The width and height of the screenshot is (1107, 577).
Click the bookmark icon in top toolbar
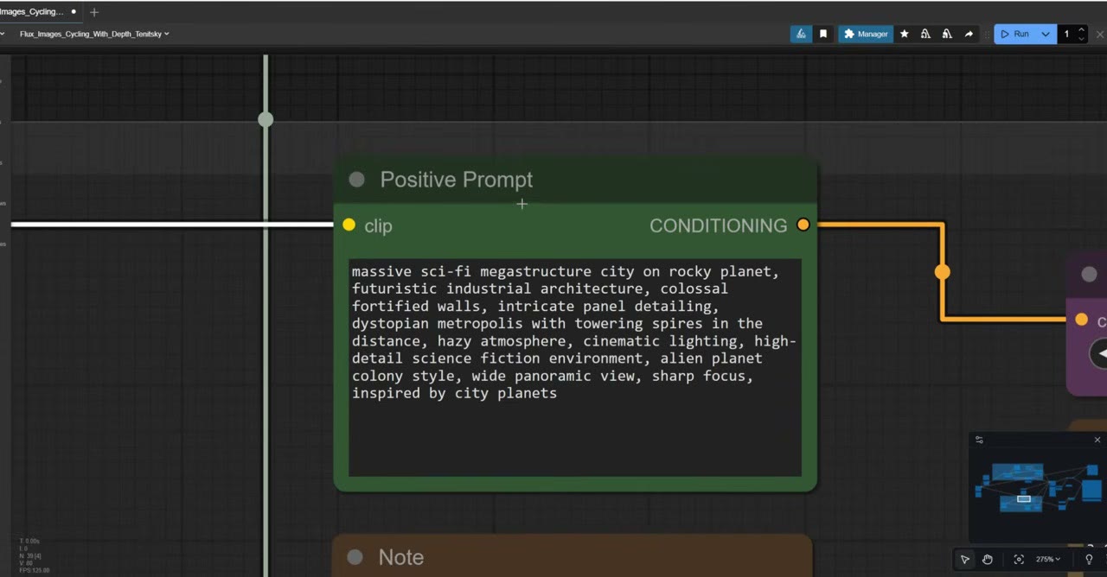[x=823, y=34]
